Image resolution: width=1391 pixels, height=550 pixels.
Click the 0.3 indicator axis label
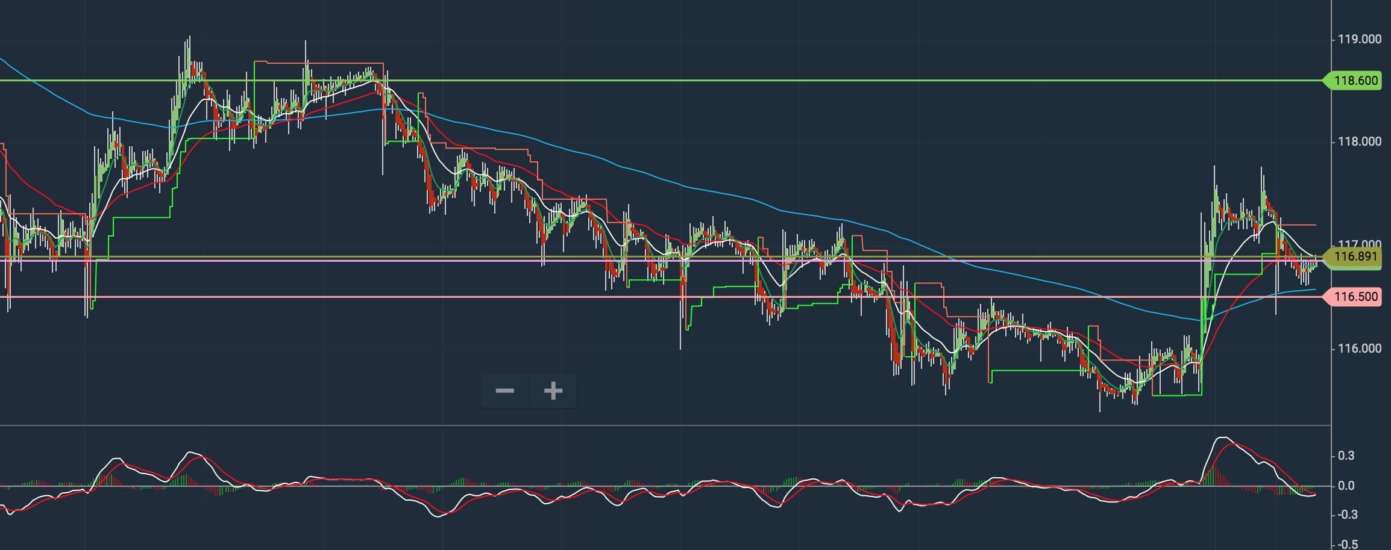pyautogui.click(x=1346, y=456)
